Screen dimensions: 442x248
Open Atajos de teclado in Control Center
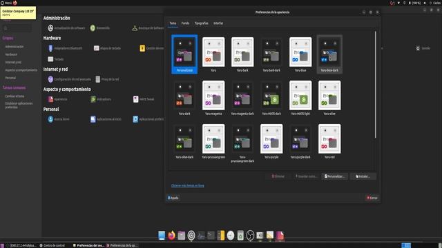(x=108, y=48)
